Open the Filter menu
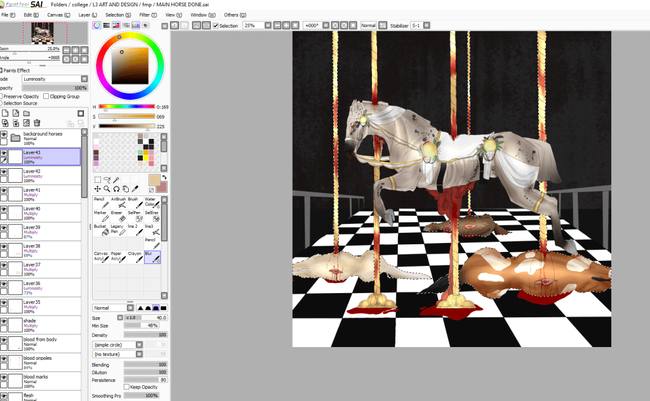Image resolution: width=650 pixels, height=401 pixels. click(x=147, y=15)
